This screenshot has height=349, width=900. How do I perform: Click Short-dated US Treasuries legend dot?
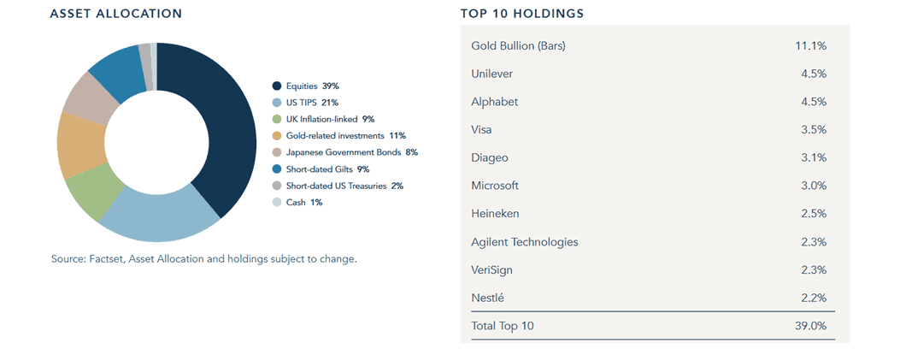[x=277, y=186]
